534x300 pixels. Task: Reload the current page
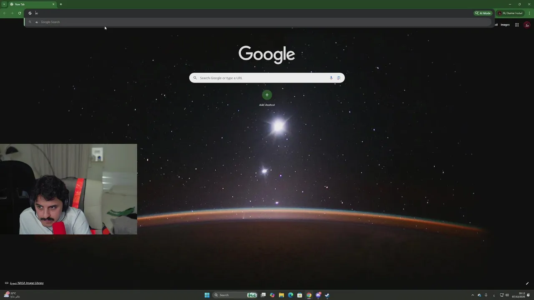19,13
